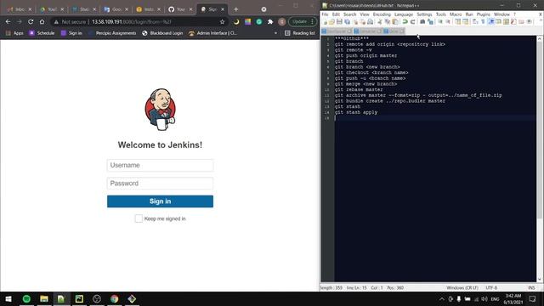This screenshot has height=306, width=544.
Task: Click the Zoom In icon in Notepad++
Action: tap(440, 22)
